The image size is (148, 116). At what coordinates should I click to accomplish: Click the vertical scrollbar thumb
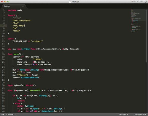147,36
